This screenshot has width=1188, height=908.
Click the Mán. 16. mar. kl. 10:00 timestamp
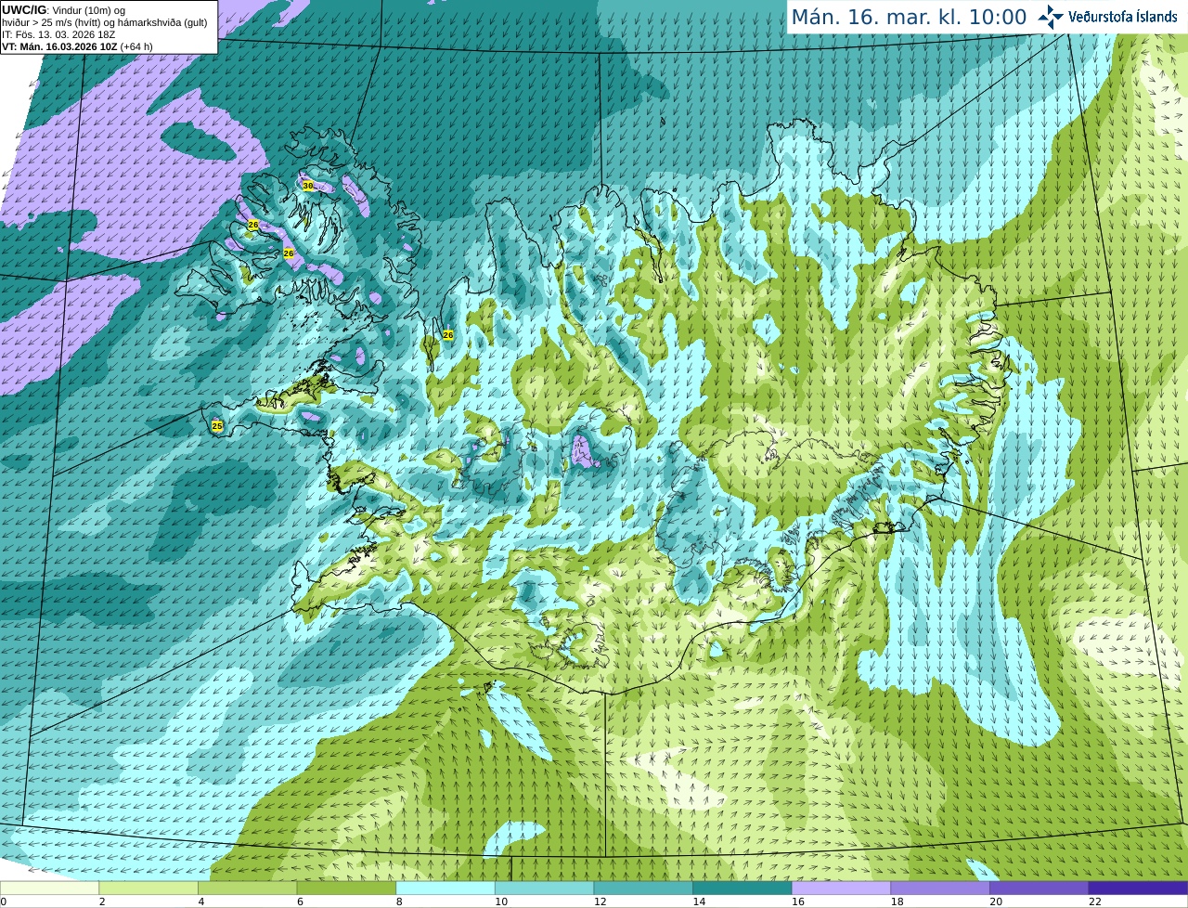pos(909,17)
